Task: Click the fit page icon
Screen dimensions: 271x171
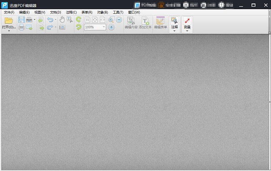Action: tap(95, 20)
